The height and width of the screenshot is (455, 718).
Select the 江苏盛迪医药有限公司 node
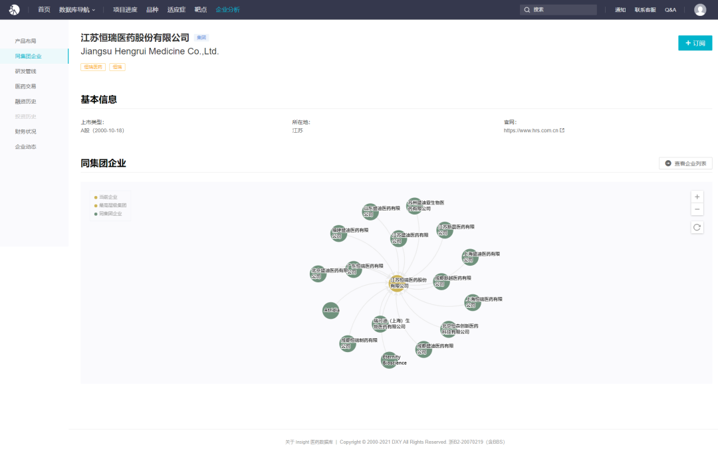click(398, 238)
